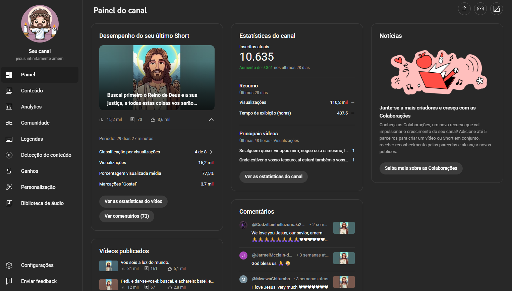This screenshot has height=291, width=512.
Task: Select Conteúdo menu item
Action: point(32,91)
